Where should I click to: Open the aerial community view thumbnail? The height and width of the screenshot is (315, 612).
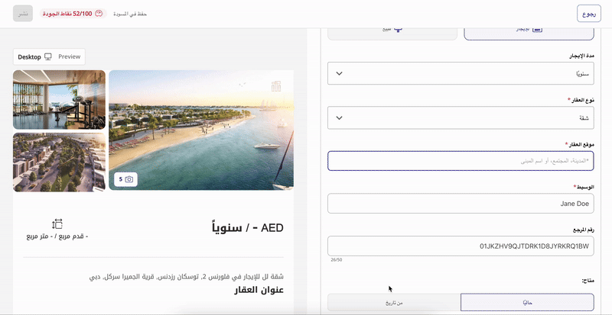59,162
